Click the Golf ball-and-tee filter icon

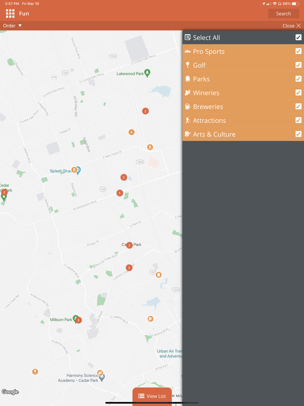point(188,65)
